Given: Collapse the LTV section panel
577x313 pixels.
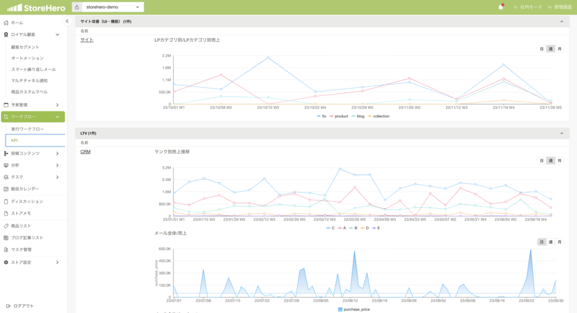Looking at the screenshot, I should (x=561, y=133).
